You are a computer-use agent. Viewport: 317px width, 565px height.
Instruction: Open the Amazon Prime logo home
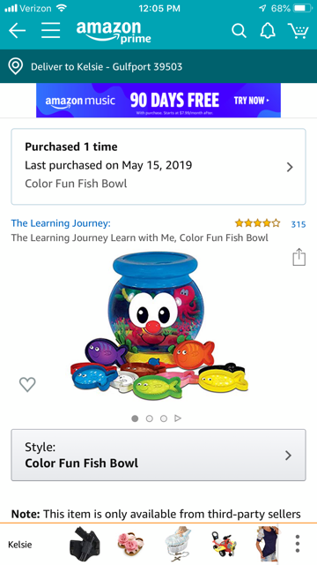pyautogui.click(x=114, y=32)
